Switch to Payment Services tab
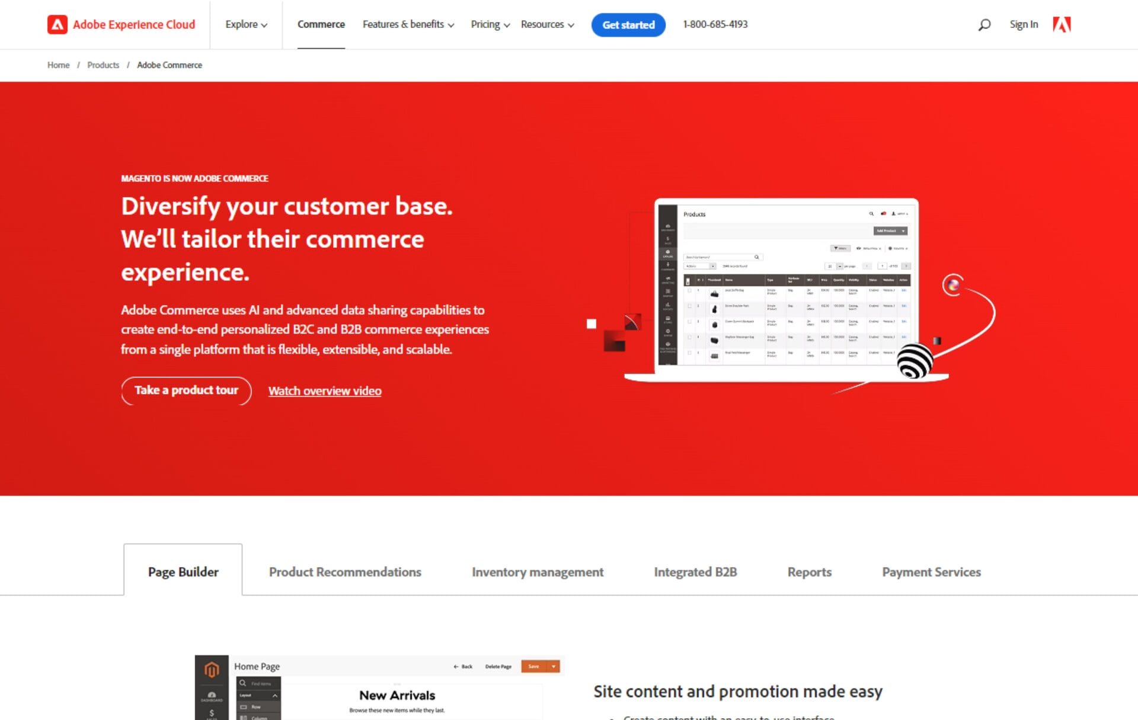Screen dimensions: 1138x720 pyautogui.click(x=931, y=572)
